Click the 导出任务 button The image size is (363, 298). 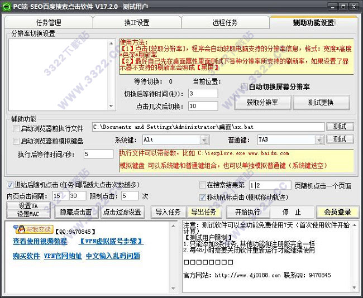tap(204, 212)
